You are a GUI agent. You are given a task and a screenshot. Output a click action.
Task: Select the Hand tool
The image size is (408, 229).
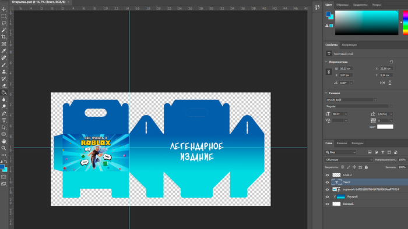(3, 141)
